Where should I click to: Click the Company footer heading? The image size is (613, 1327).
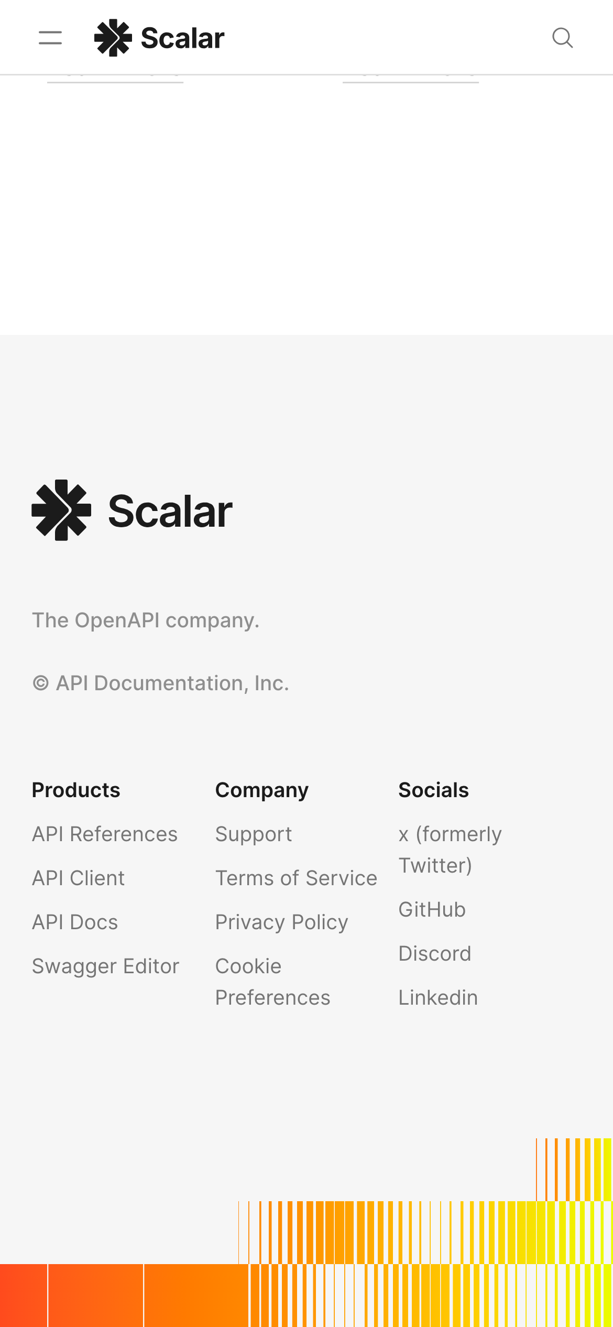point(262,790)
